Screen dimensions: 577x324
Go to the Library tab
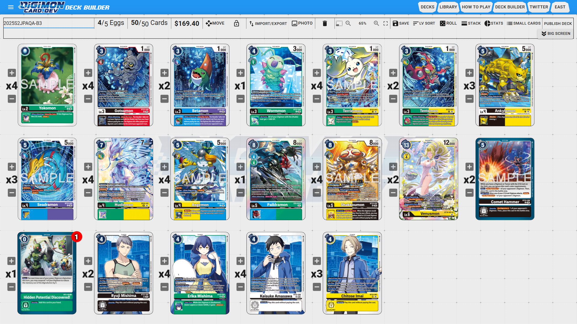pyautogui.click(x=448, y=7)
